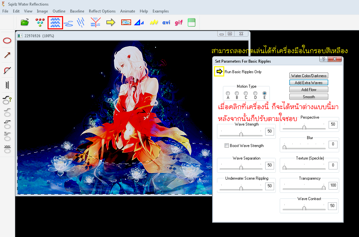Select the Basic Ripples wave icon

(55, 23)
